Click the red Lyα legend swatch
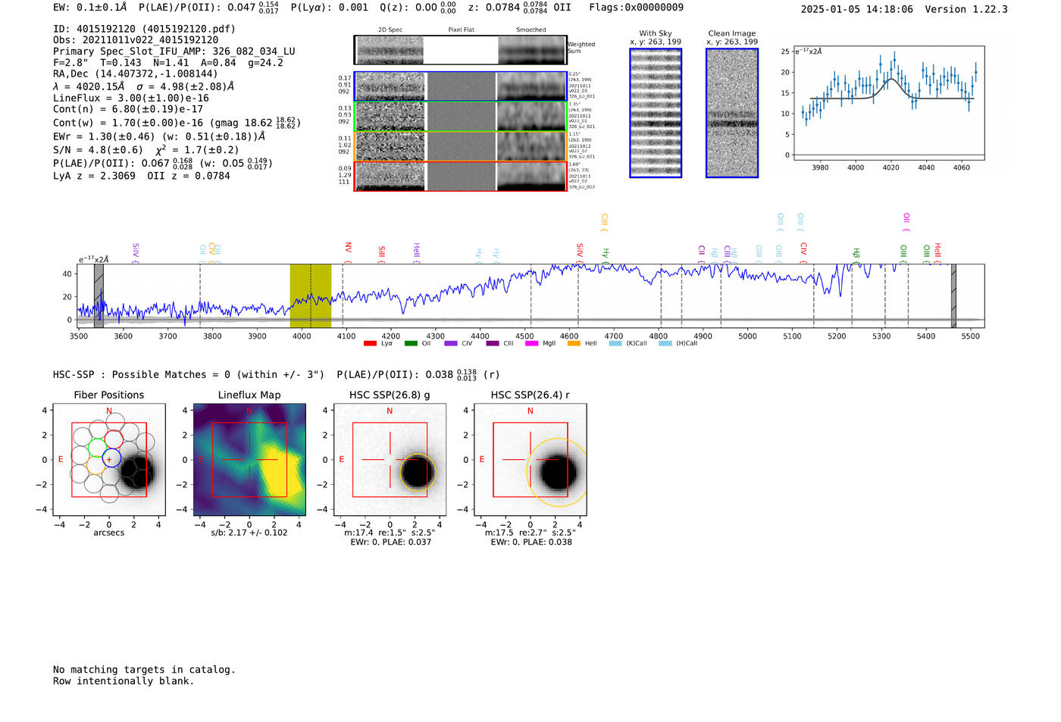This screenshot has height=722, width=1061. tap(370, 343)
